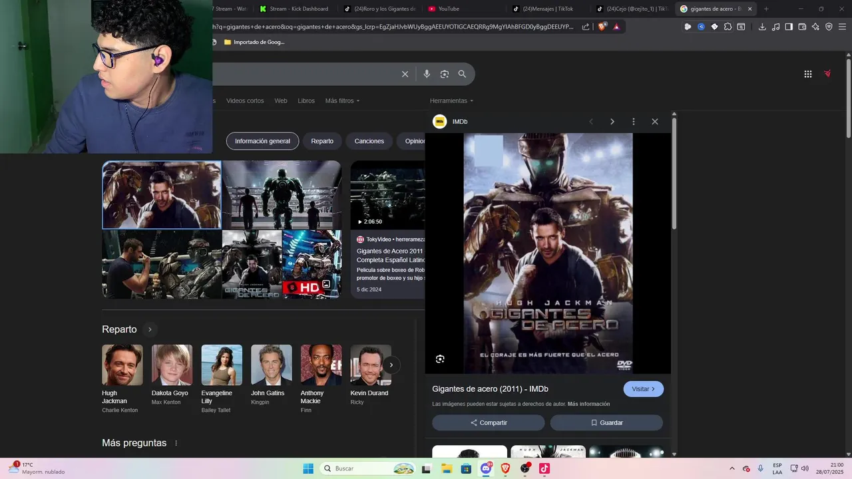Image resolution: width=852 pixels, height=479 pixels.
Task: Open Brave Rewards triangle icon
Action: (616, 27)
